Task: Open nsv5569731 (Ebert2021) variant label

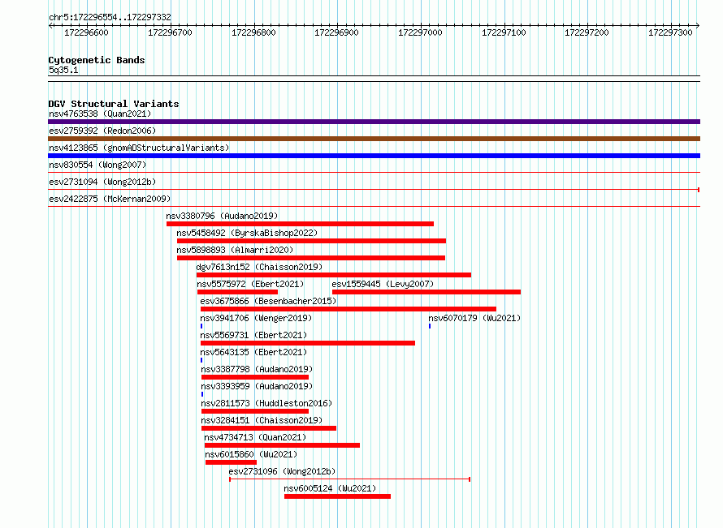Action: 253,335
